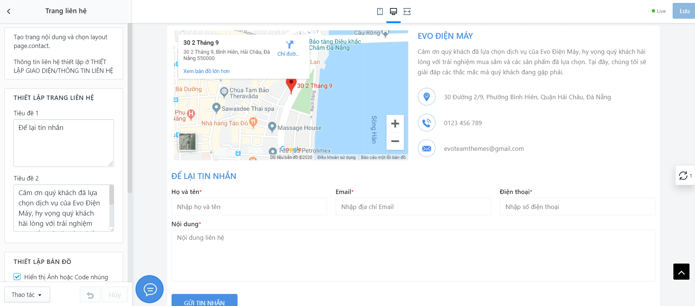Click the EVO ĐIỆN MÁY heading

445,36
